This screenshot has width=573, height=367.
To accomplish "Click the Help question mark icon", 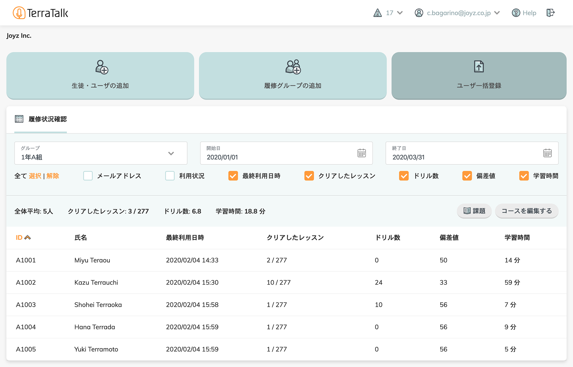I will tap(516, 13).
